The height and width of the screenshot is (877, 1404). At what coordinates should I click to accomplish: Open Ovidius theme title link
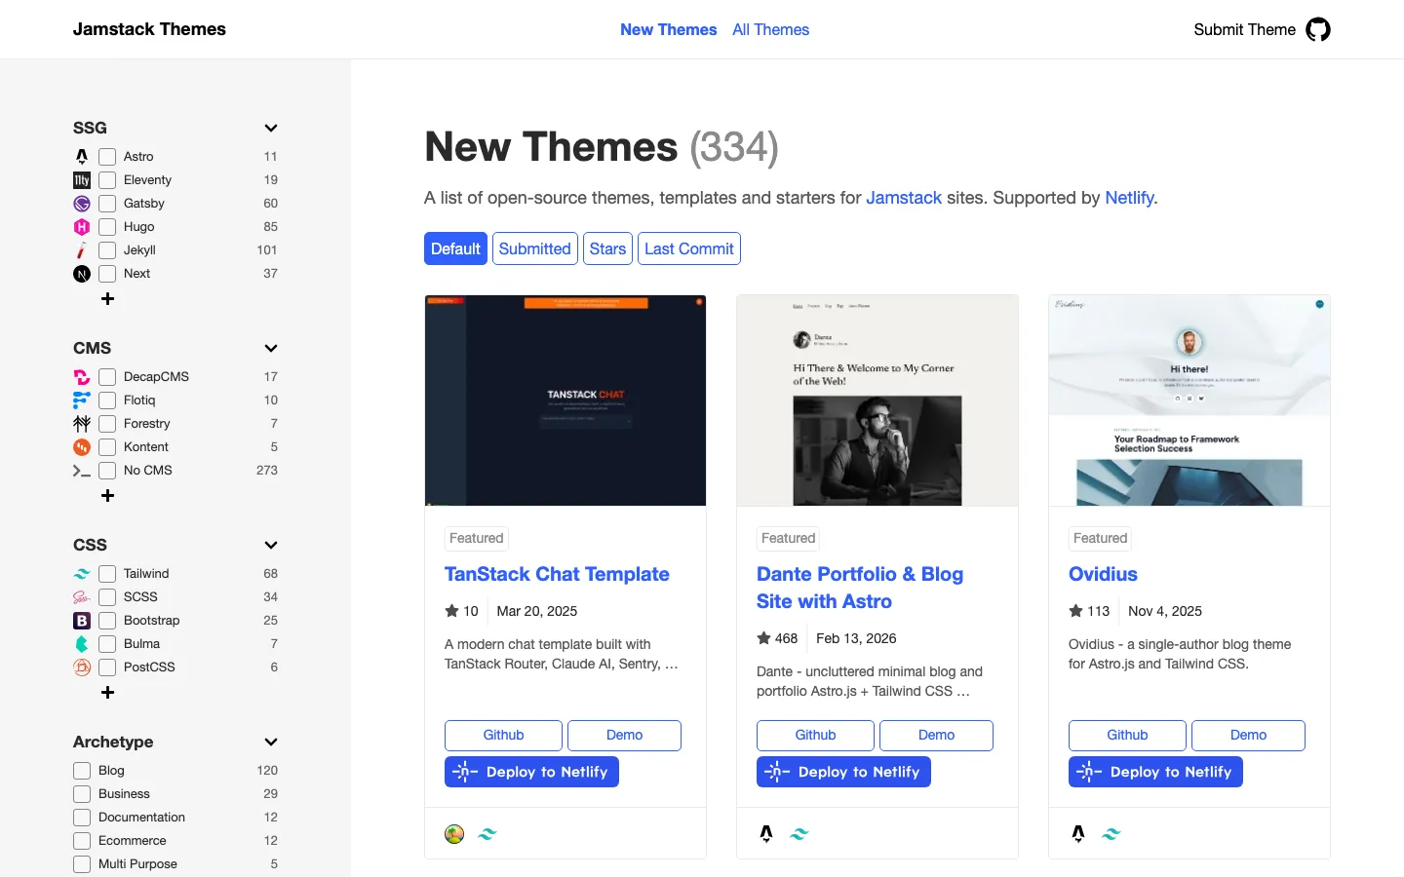click(x=1103, y=574)
